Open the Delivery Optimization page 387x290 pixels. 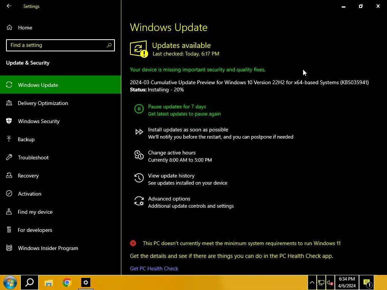60,103
